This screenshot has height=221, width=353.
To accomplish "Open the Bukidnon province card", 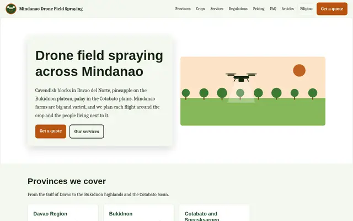I will click(x=138, y=213).
